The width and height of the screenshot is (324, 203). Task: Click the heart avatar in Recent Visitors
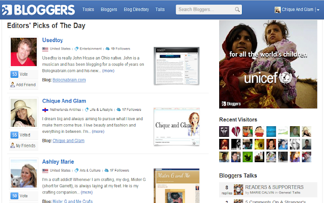pos(236,131)
